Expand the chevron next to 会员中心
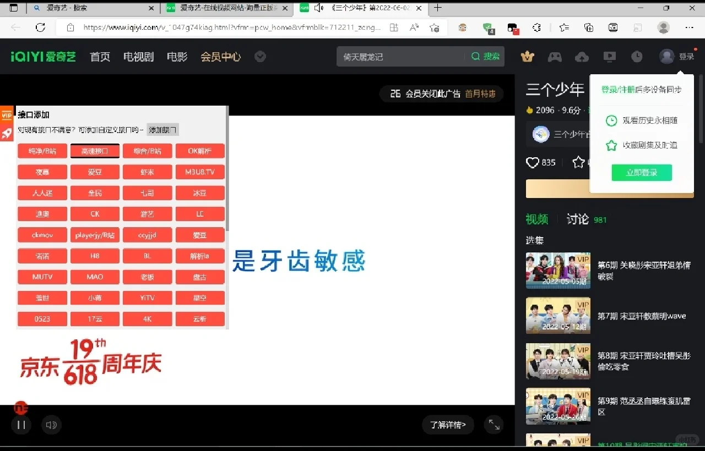The width and height of the screenshot is (705, 451). click(260, 56)
